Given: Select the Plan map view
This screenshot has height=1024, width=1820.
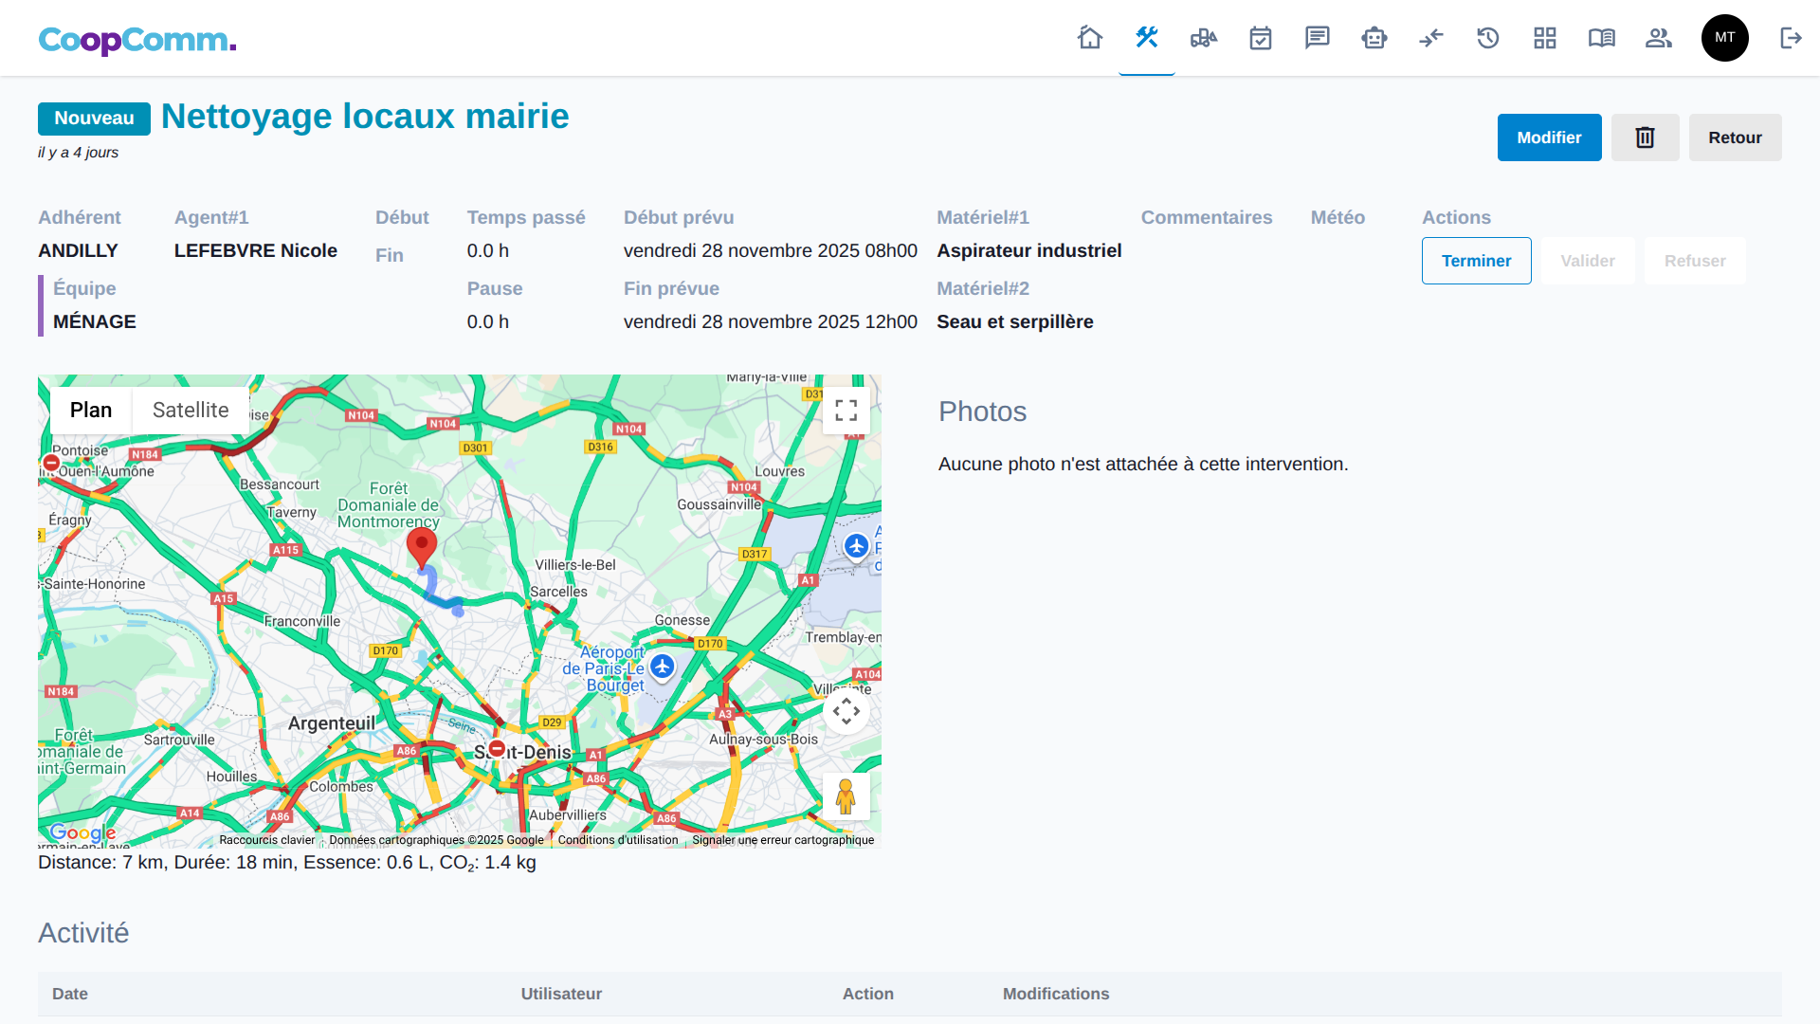Looking at the screenshot, I should point(91,410).
